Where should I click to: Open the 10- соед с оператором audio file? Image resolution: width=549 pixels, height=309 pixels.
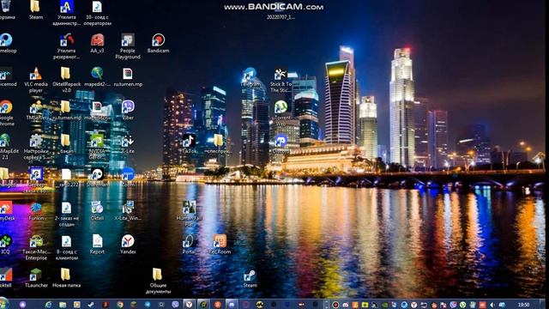click(x=97, y=13)
